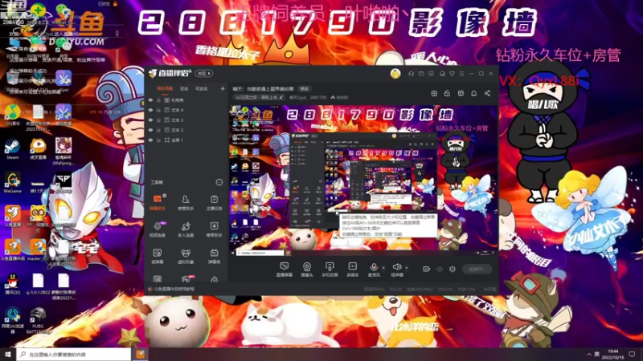643x361 pixels.
Task: Open the settings gear in the bottom bar
Action: (x=453, y=269)
